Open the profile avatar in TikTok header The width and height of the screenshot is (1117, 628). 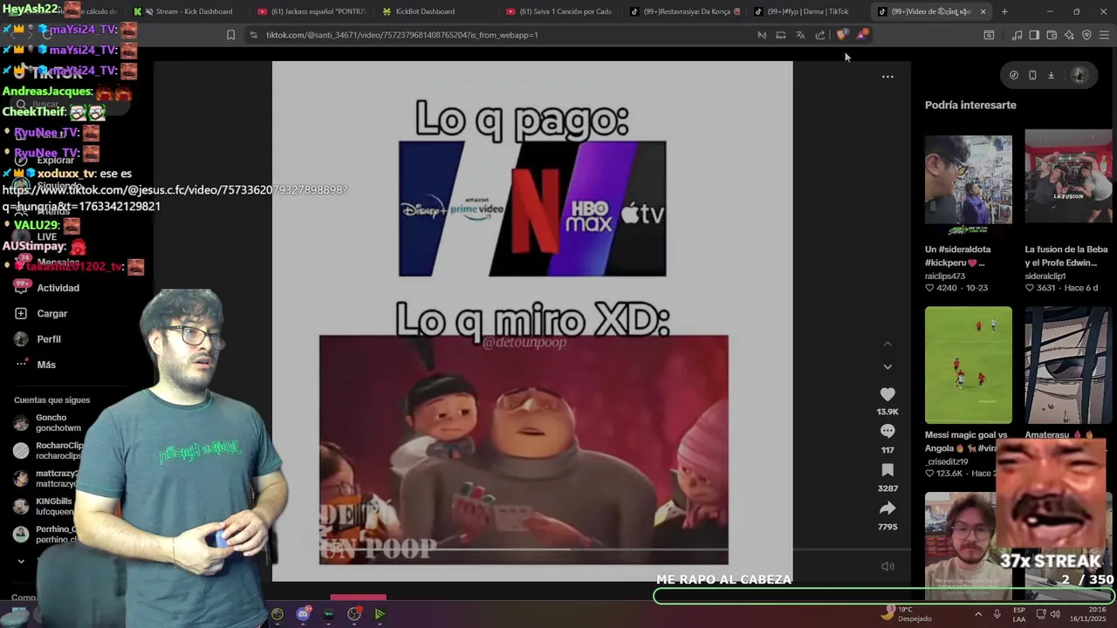point(1079,75)
